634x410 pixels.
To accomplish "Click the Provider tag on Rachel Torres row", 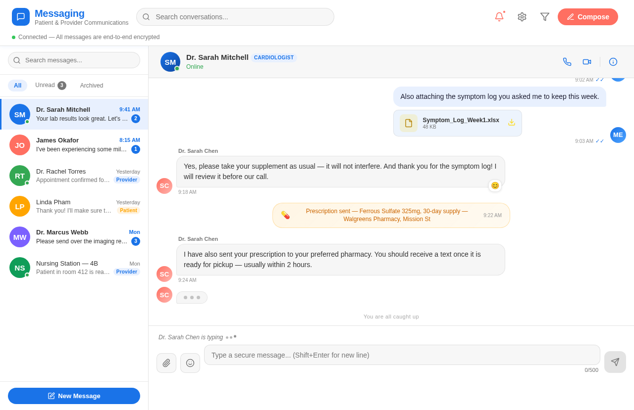I will pyautogui.click(x=127, y=180).
